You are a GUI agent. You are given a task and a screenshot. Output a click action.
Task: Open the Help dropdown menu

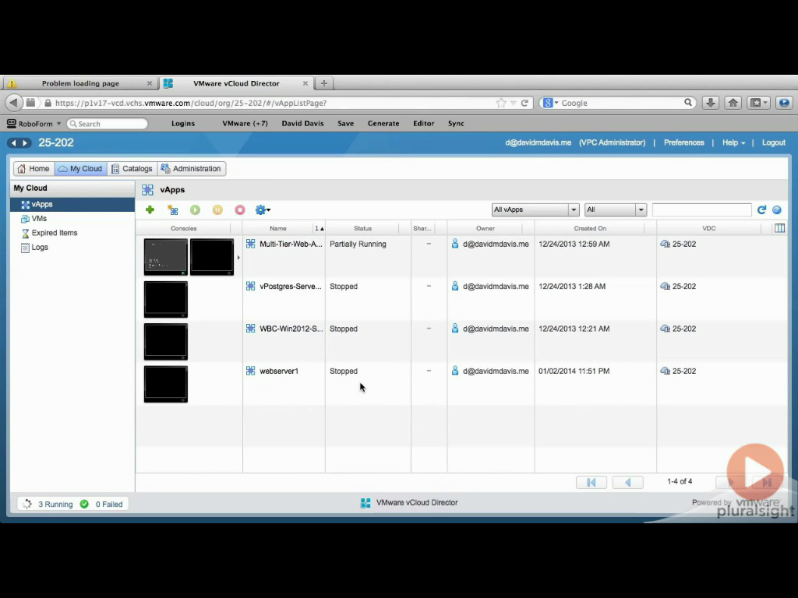[x=733, y=142]
